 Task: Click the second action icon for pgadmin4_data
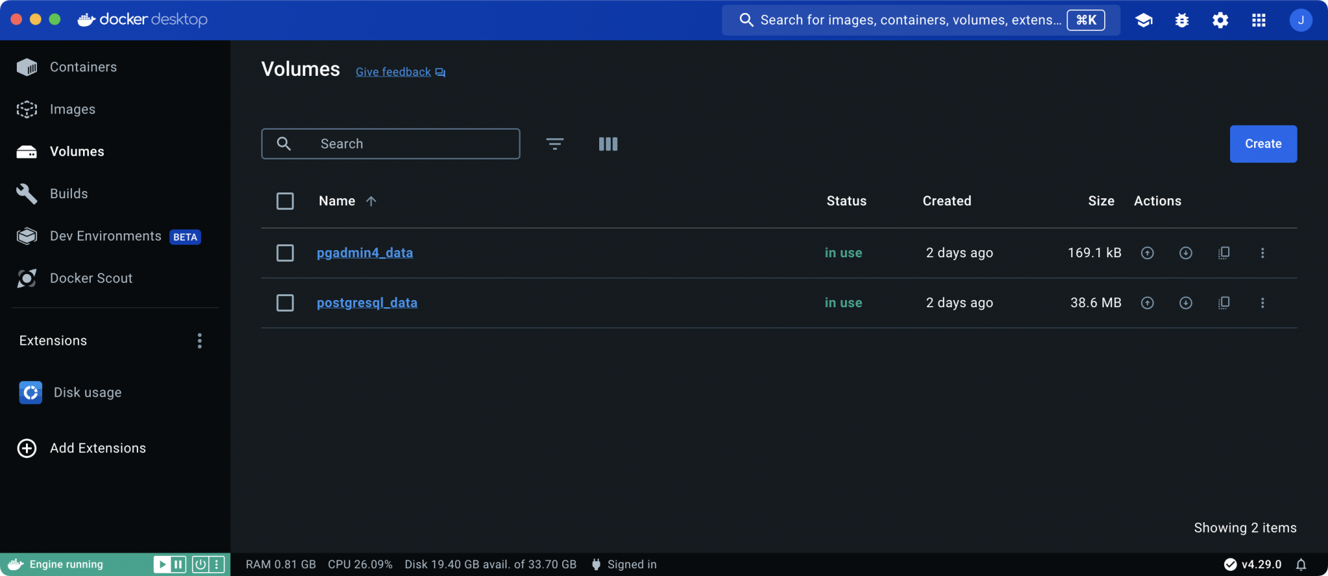click(x=1185, y=253)
